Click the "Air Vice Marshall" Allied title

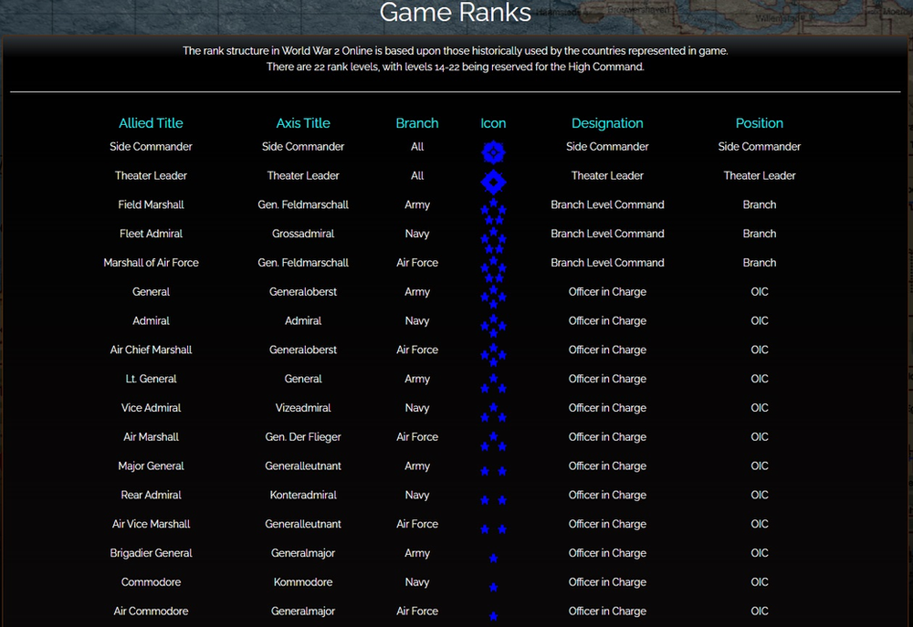(151, 524)
